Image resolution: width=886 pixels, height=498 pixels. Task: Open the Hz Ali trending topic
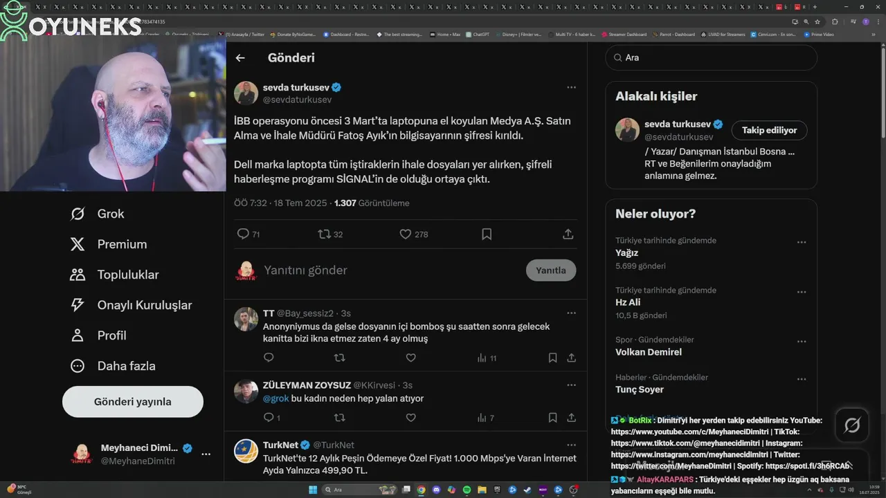628,303
